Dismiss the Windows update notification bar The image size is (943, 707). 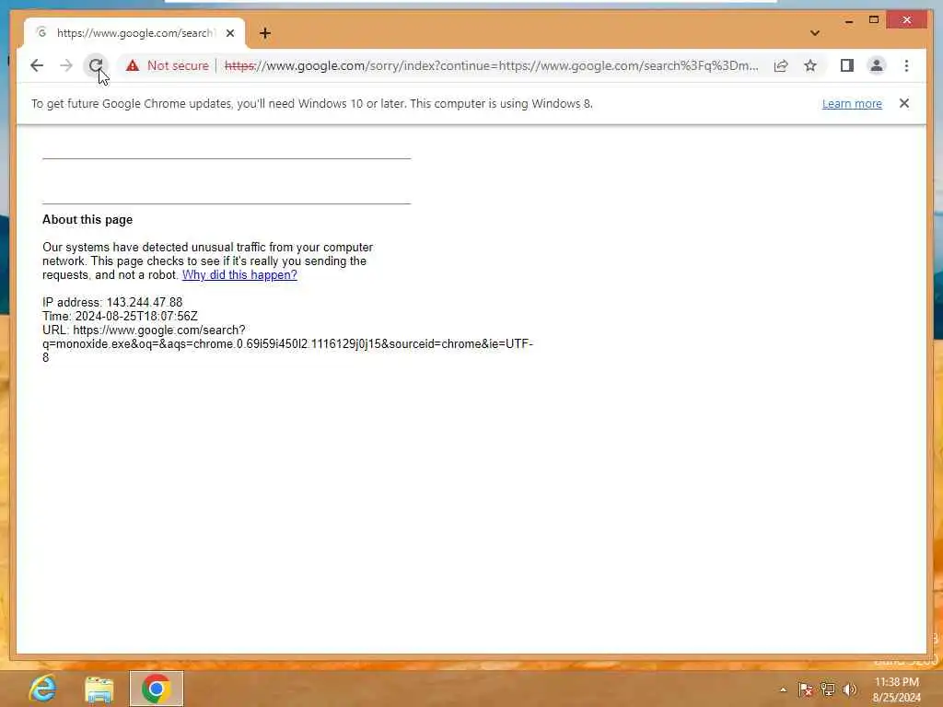click(904, 103)
